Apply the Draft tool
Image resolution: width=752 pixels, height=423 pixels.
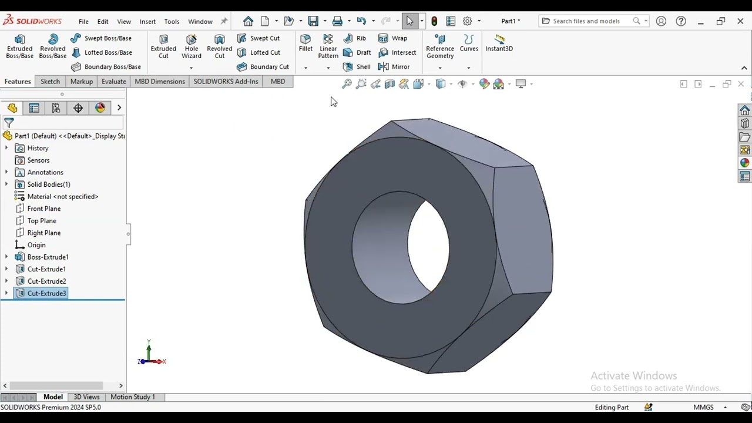(x=357, y=52)
